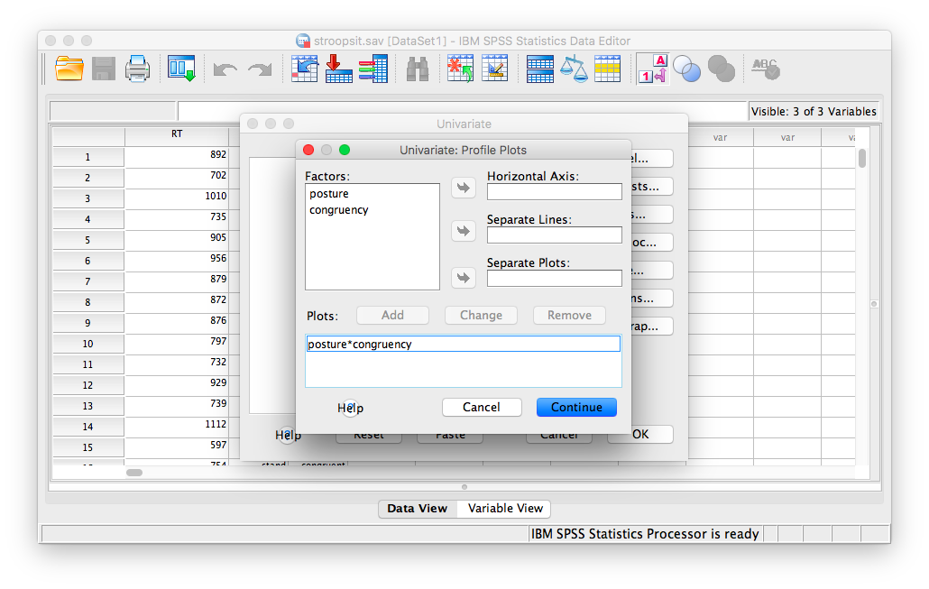Click the Save floppy disk icon
929x589 pixels.
(103, 69)
